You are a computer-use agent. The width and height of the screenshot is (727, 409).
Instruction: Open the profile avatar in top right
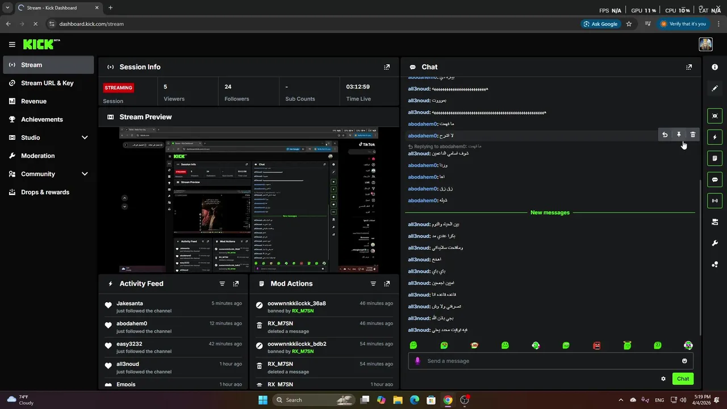coord(705,44)
